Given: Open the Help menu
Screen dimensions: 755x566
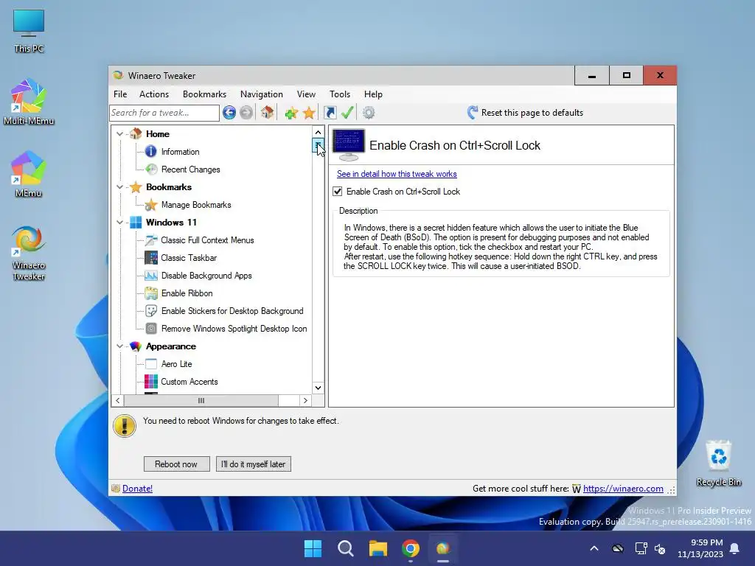Looking at the screenshot, I should (373, 94).
